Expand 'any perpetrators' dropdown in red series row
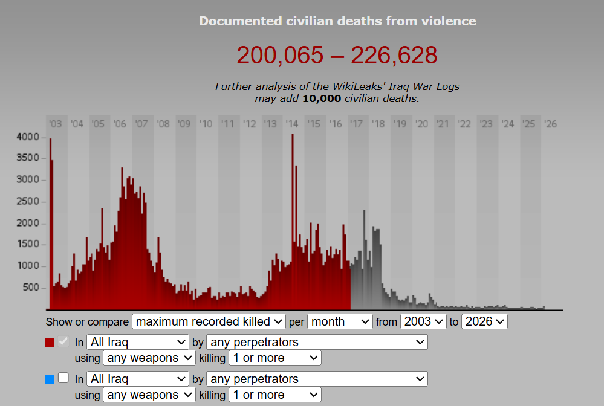This screenshot has height=406, width=604. [317, 342]
